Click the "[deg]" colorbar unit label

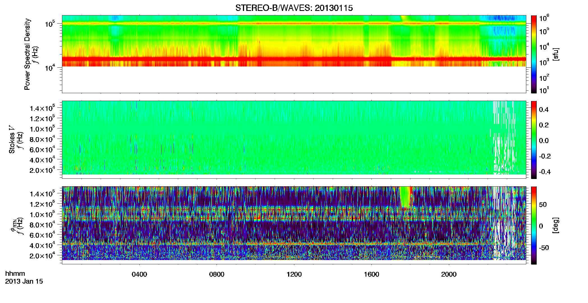(556, 225)
